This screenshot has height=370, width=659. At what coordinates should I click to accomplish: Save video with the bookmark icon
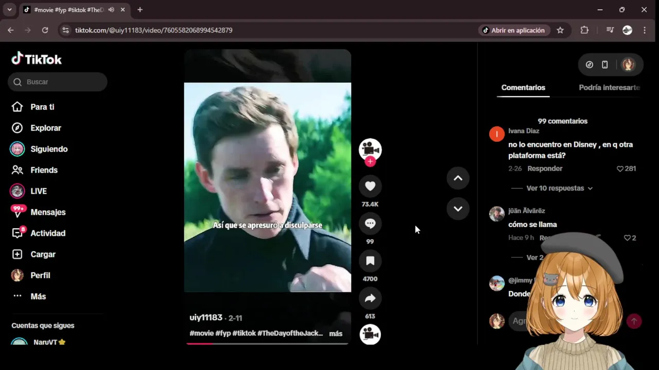[370, 261]
